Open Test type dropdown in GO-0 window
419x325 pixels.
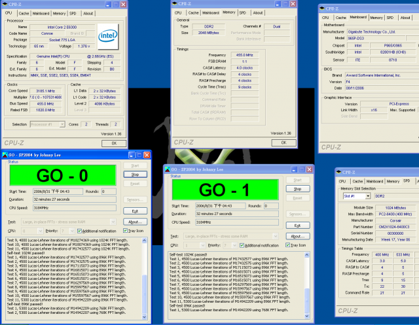point(113,222)
